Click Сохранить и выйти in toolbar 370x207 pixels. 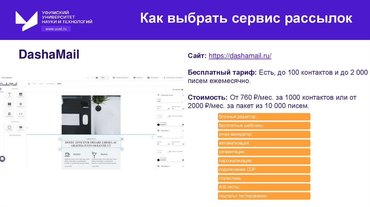(173, 78)
